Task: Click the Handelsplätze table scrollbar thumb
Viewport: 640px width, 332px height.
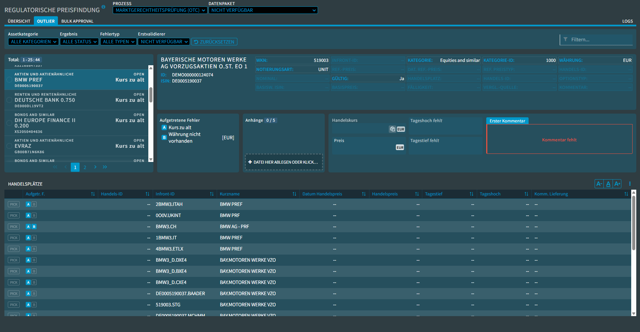Action: (x=634, y=223)
